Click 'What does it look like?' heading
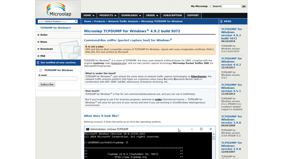The image size is (283, 159). pos(101,116)
